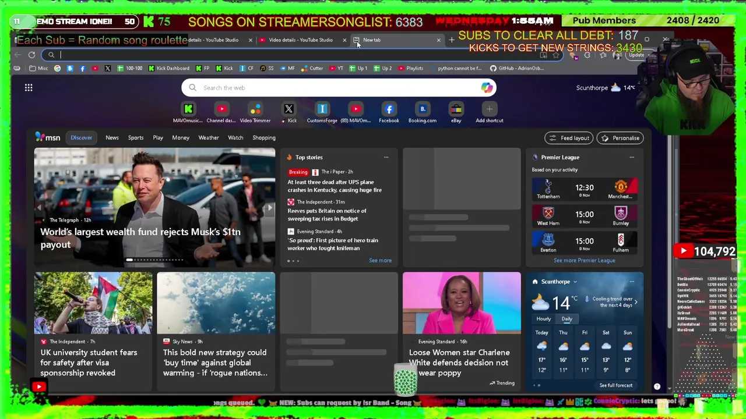
Task: Open the UPS plane crash Kentucky story
Action: click(335, 186)
